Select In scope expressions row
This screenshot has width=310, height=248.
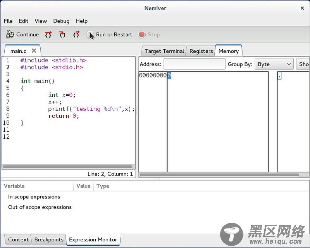coord(34,197)
